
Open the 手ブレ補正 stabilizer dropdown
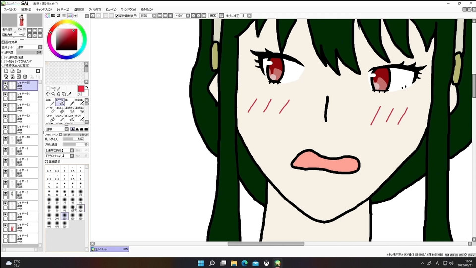[249, 16]
